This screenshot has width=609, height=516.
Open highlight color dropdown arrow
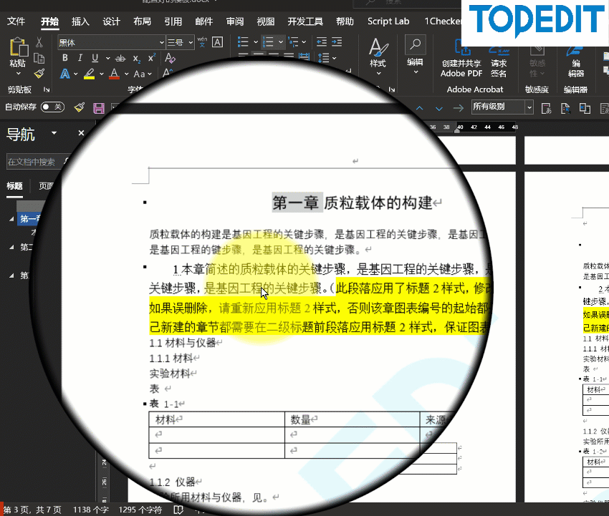click(x=102, y=74)
